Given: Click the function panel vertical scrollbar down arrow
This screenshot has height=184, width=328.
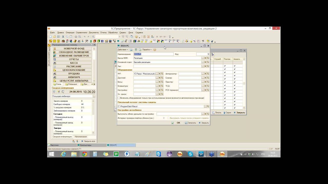Looking at the screenshot, I should (x=94, y=81).
